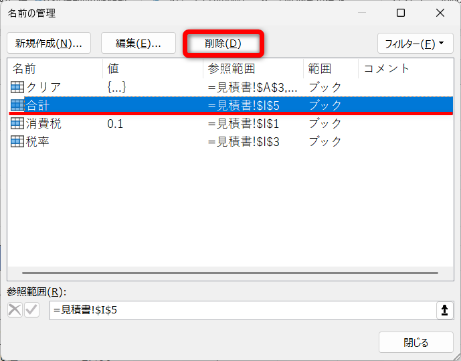Click the {...} value of クリア
Screen dimensions: 461x361
(x=116, y=87)
